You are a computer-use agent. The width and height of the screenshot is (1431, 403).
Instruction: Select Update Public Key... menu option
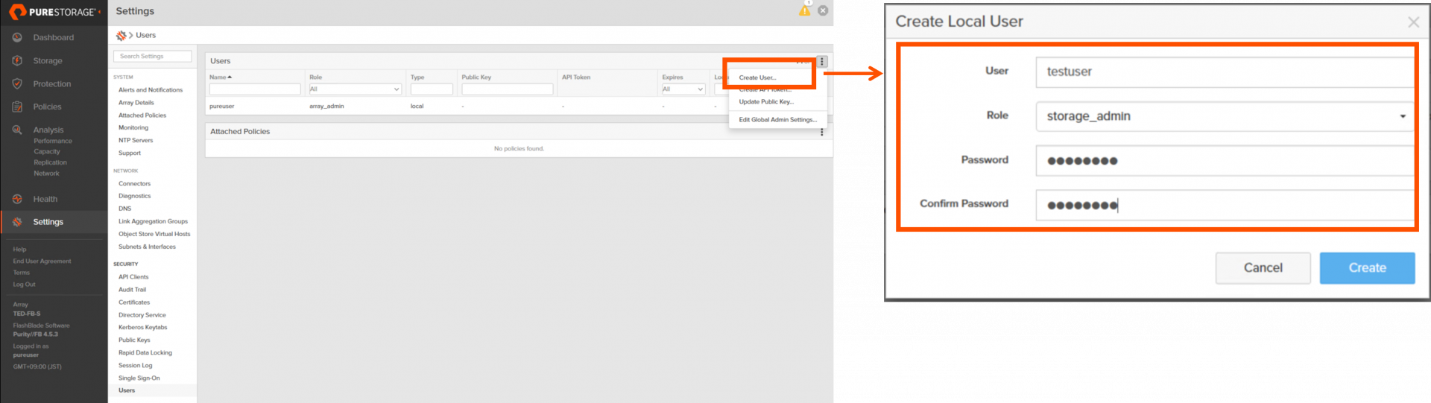[766, 102]
